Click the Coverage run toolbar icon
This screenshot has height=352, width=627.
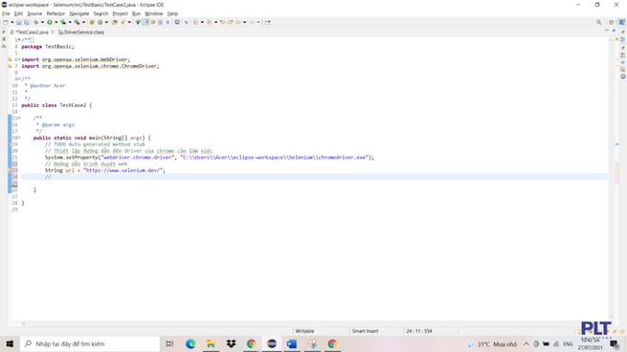tap(63, 22)
